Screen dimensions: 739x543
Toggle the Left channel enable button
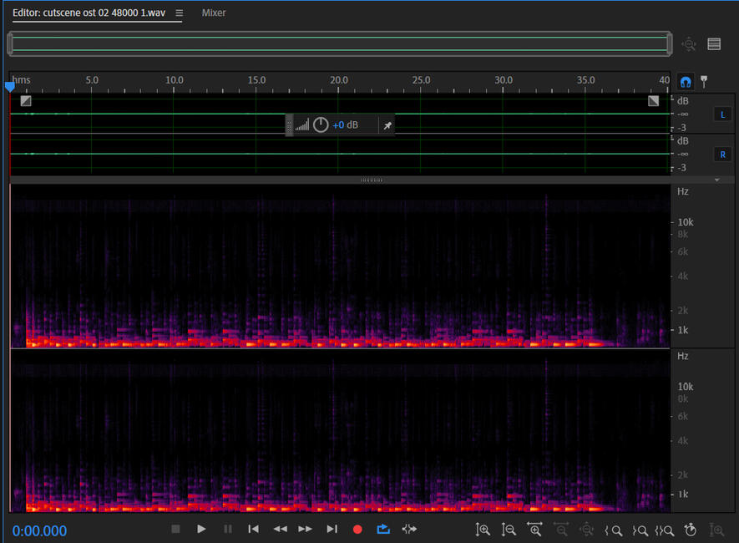721,114
